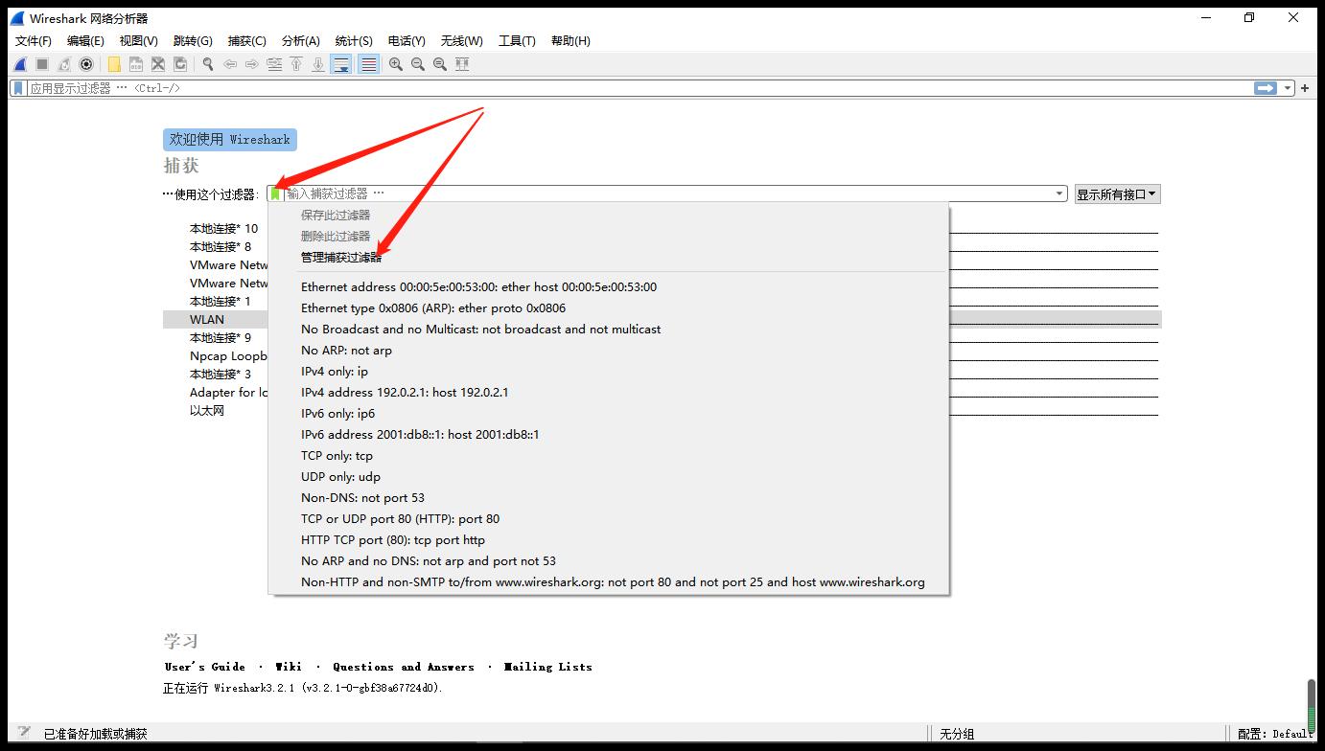Open the 帮助(H) menu

(x=570, y=41)
